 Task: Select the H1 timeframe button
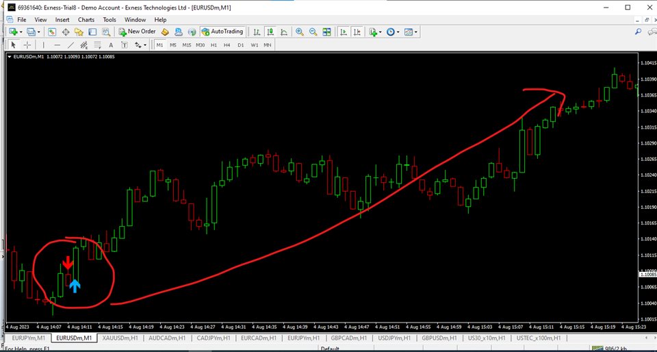(214, 45)
